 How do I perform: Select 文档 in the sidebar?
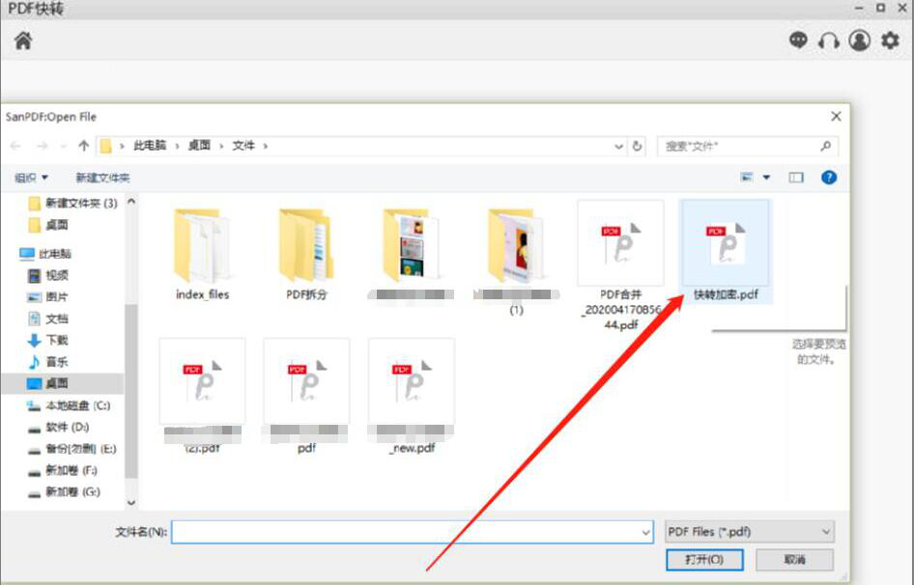(x=48, y=319)
